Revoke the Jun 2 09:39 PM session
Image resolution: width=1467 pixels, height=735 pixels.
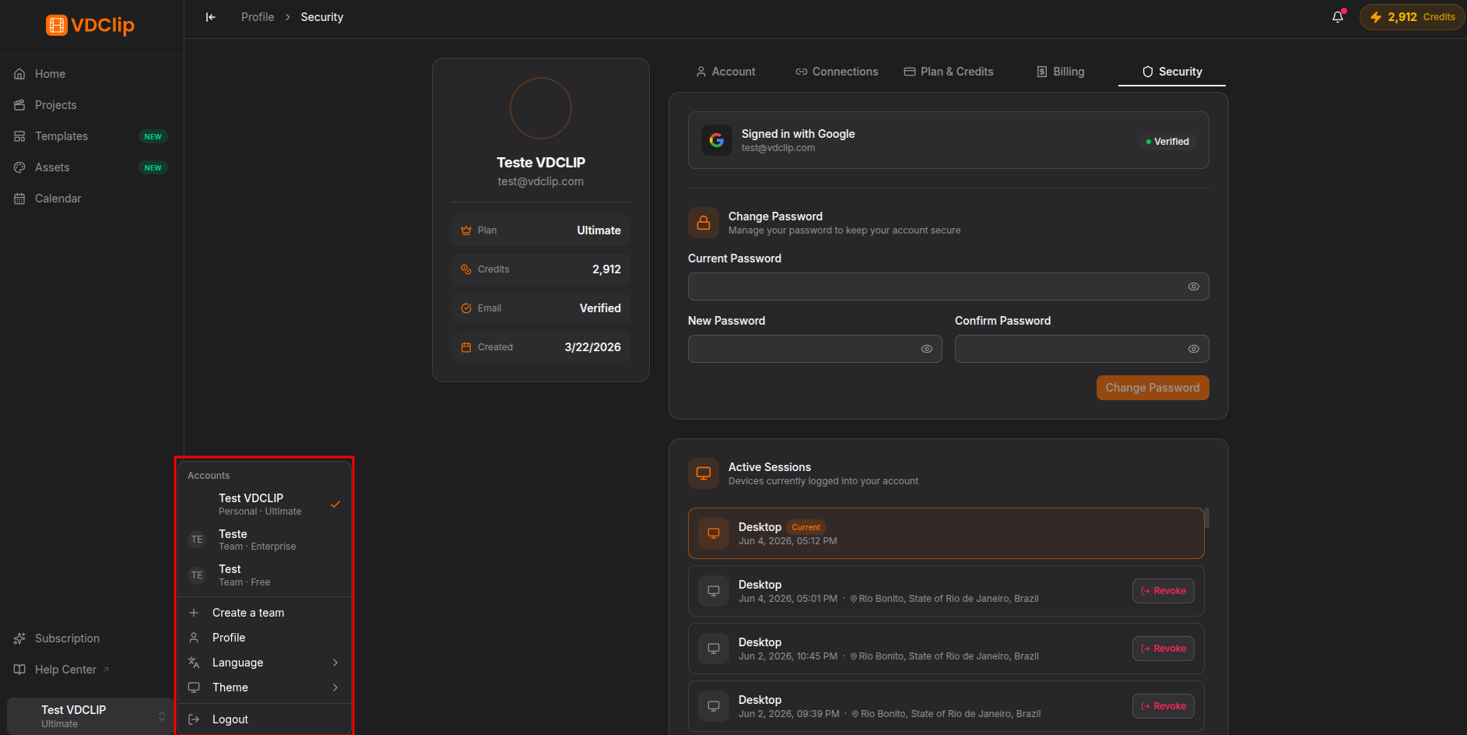1163,706
